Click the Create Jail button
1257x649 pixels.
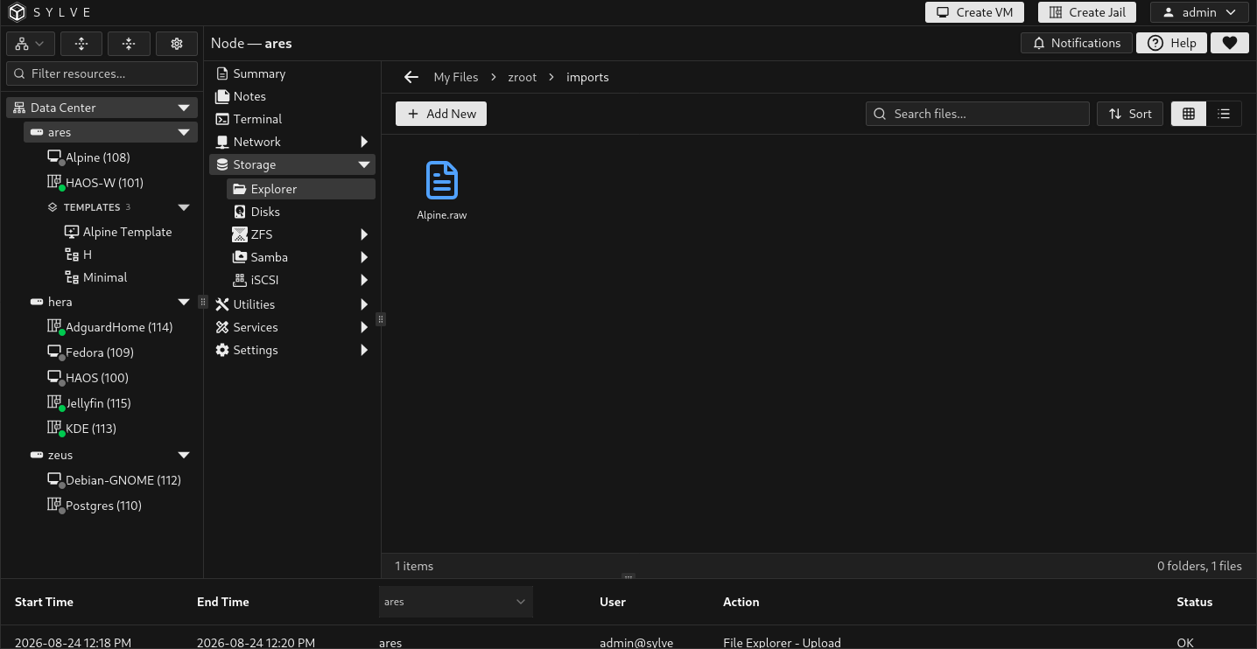click(1087, 12)
